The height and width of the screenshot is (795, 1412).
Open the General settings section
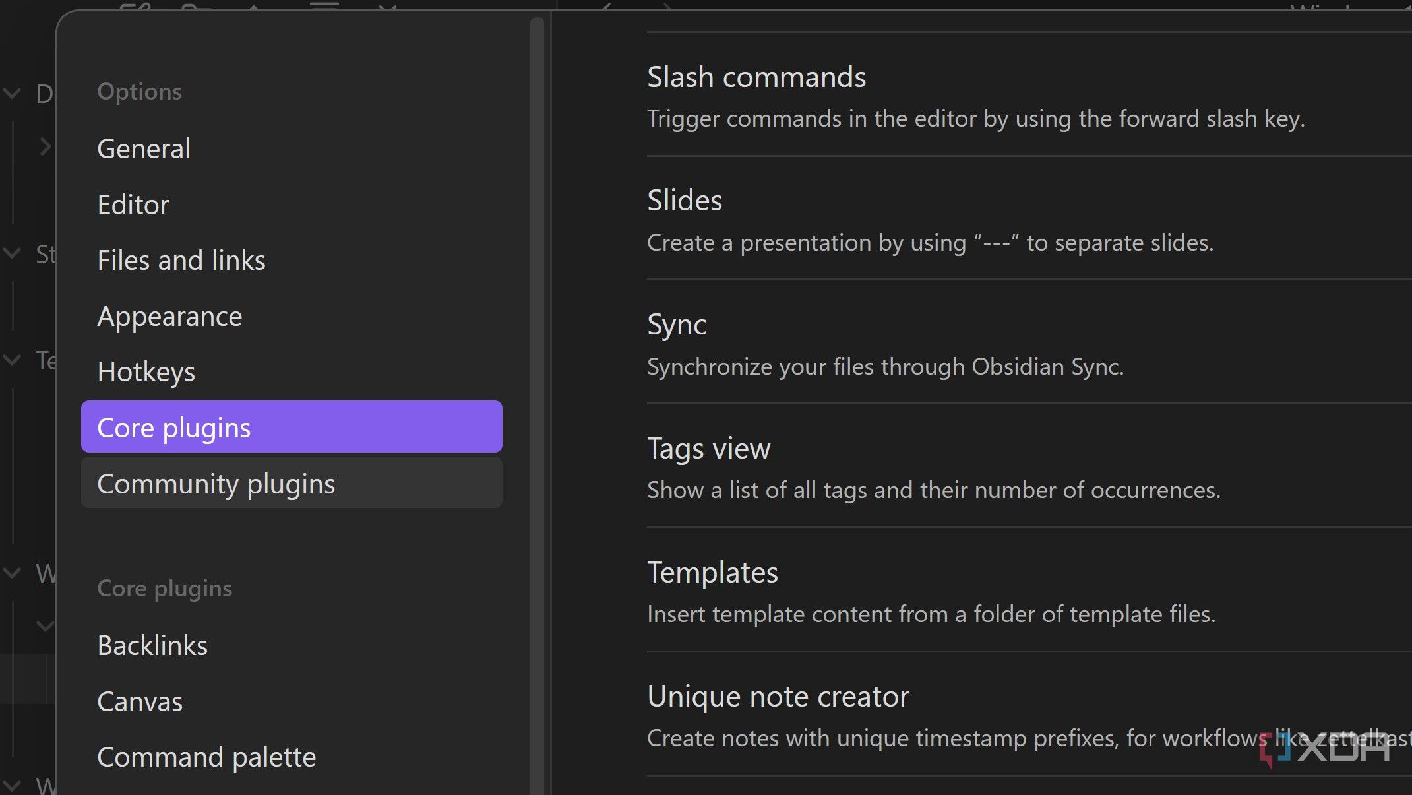point(144,149)
